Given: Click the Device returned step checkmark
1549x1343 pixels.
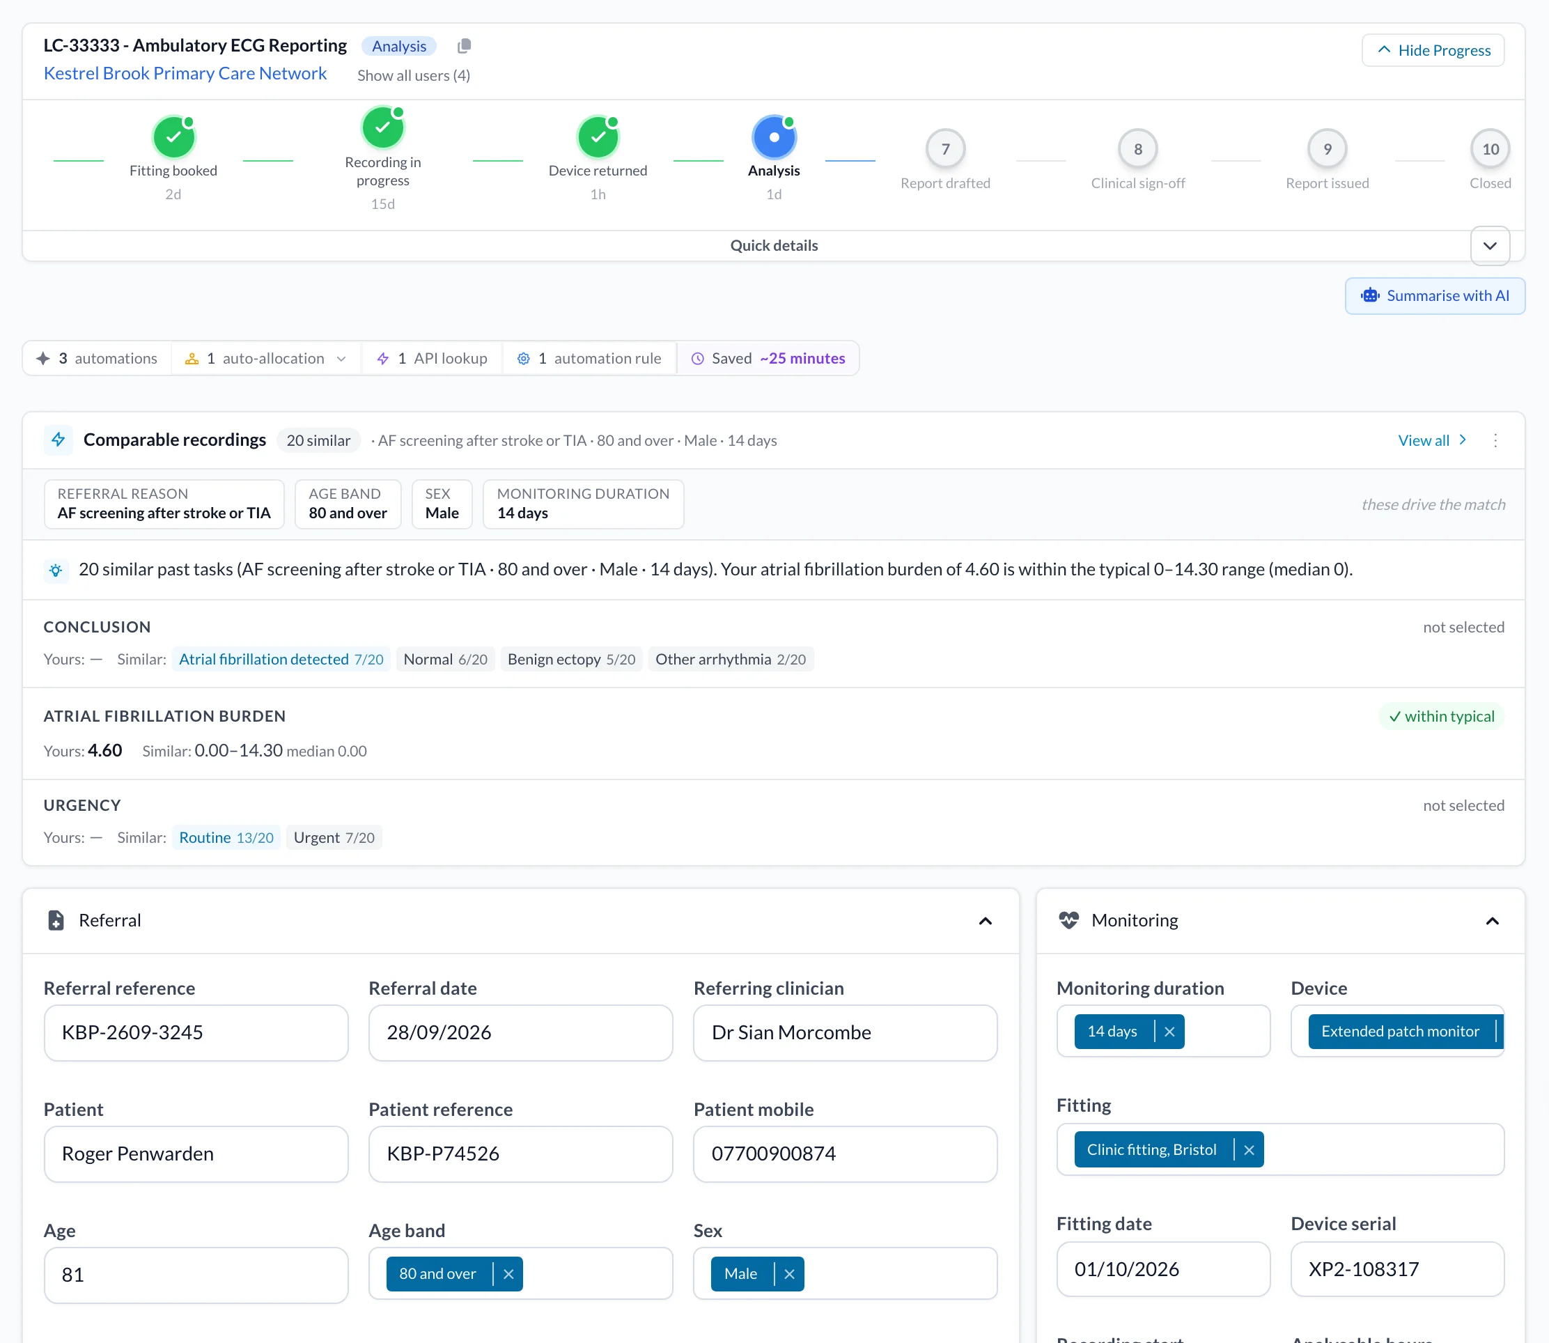Looking at the screenshot, I should point(598,137).
